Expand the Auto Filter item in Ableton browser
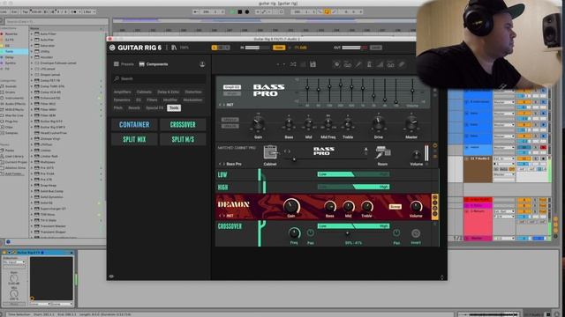Viewport: 565px width, 317px height. coord(32,33)
